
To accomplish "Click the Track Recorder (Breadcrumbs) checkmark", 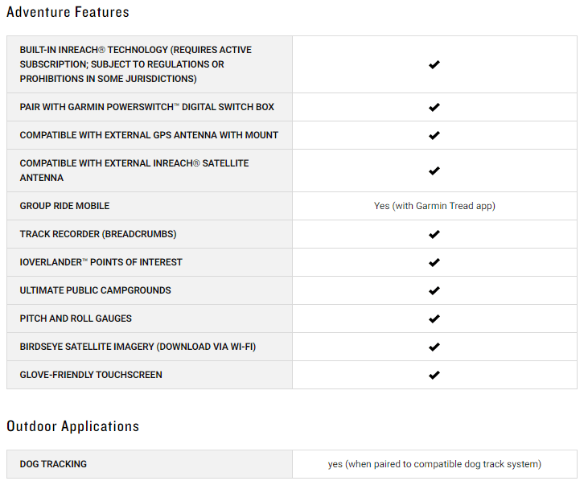I will [434, 234].
